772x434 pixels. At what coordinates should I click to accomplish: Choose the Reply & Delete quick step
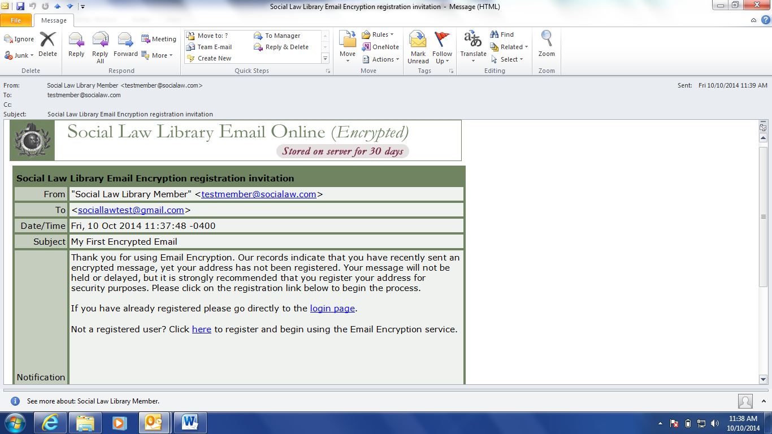[281, 47]
